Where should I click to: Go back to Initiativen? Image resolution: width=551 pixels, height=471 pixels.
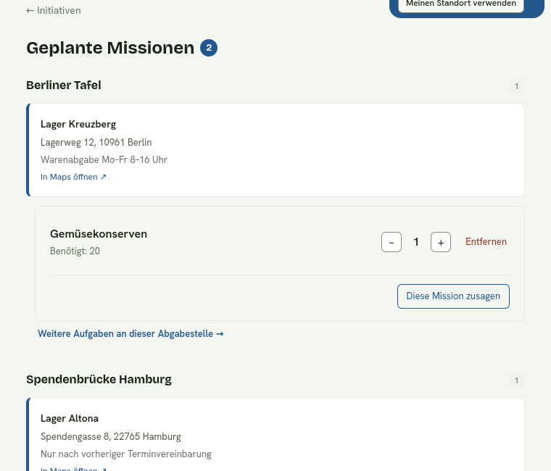click(x=54, y=11)
